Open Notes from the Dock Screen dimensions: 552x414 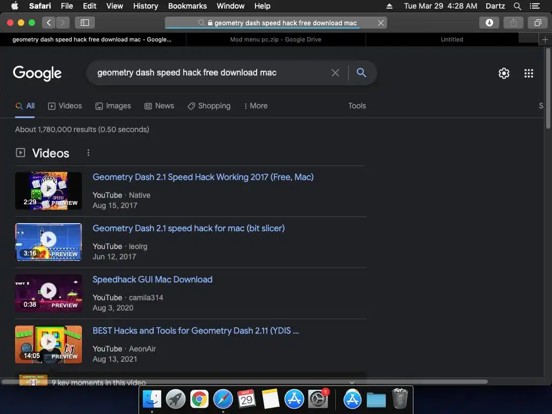pos(270,399)
